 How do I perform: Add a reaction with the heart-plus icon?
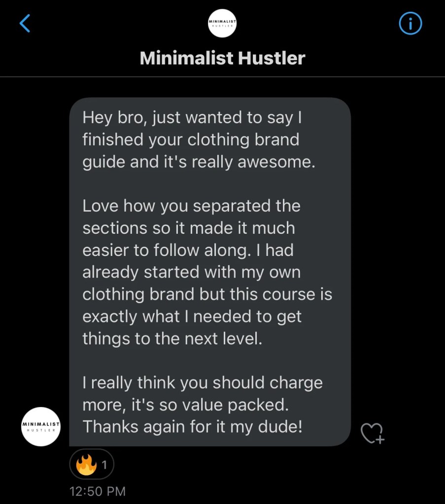(372, 433)
